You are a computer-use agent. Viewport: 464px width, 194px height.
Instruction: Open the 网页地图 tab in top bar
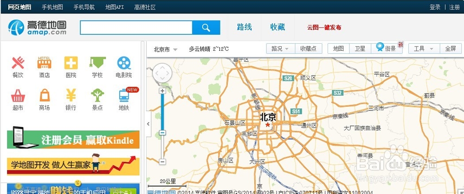tap(19, 7)
